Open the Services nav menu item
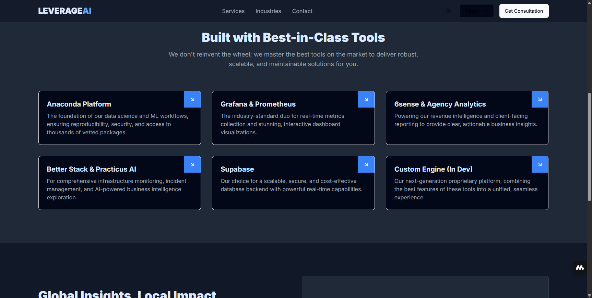 click(x=233, y=11)
